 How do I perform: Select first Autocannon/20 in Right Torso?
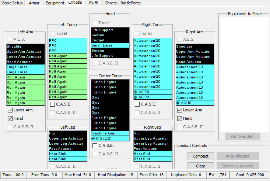coord(152,41)
